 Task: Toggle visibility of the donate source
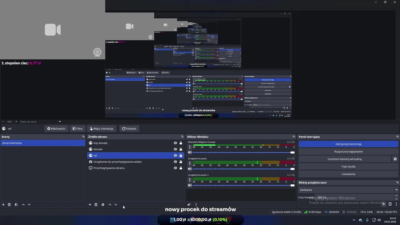pyautogui.click(x=175, y=149)
